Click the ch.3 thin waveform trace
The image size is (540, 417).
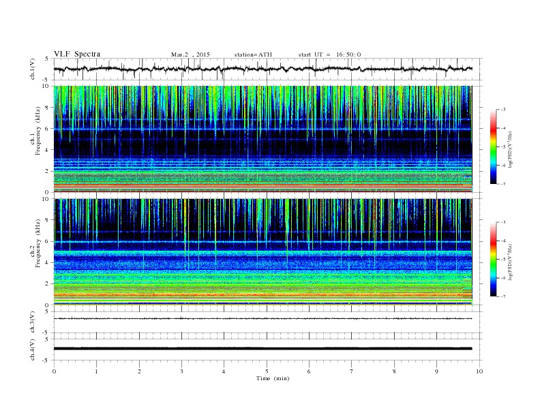pos(262,319)
